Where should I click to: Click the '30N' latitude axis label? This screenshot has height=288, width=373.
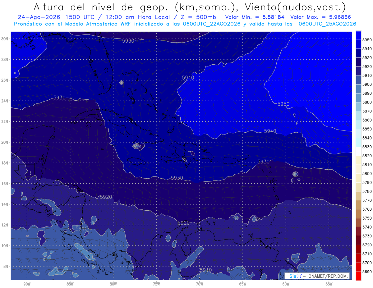pyautogui.click(x=5, y=39)
